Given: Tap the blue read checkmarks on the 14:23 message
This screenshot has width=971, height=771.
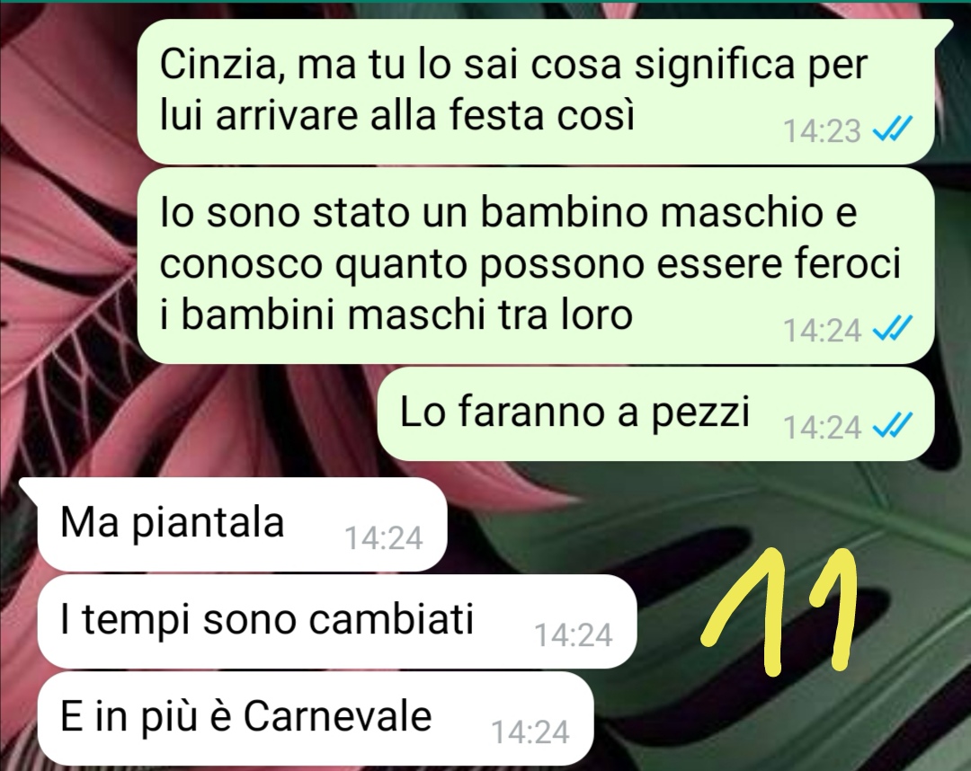Looking at the screenshot, I should [892, 130].
